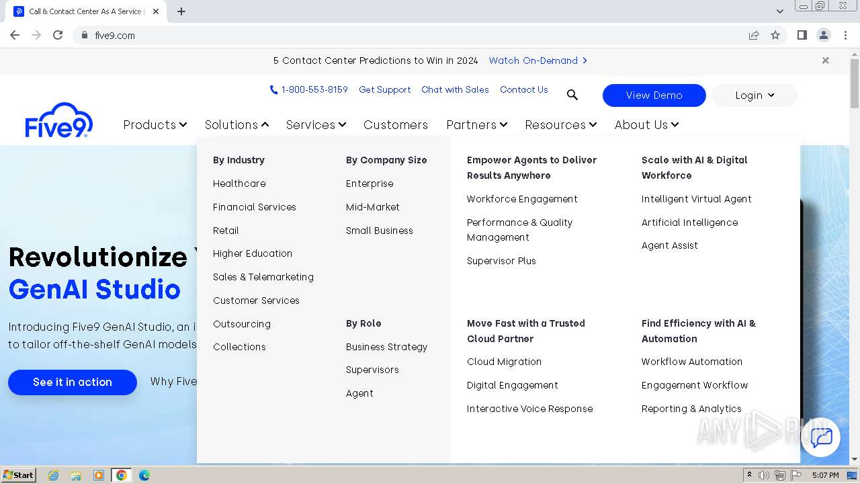Click the Contact Us link
The height and width of the screenshot is (484, 860).
[524, 89]
